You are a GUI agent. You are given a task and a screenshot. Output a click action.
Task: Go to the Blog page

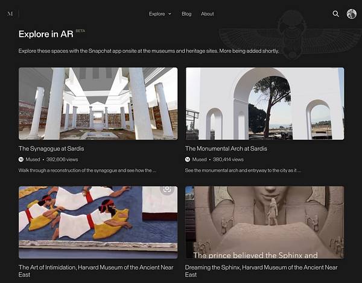(x=186, y=14)
